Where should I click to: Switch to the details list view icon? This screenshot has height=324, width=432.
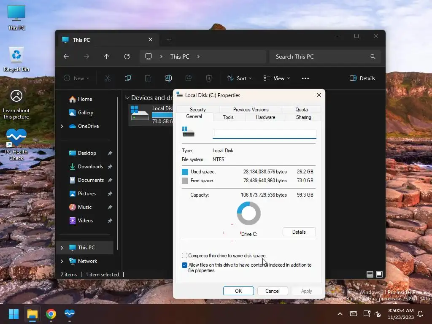click(x=370, y=274)
